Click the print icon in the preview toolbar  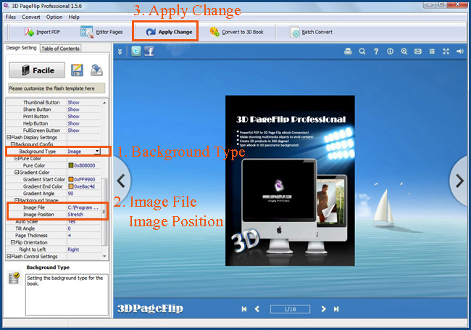[x=348, y=51]
